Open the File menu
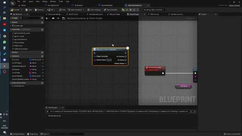Viewport: 242px width, 136px height. click(x=19, y=2)
